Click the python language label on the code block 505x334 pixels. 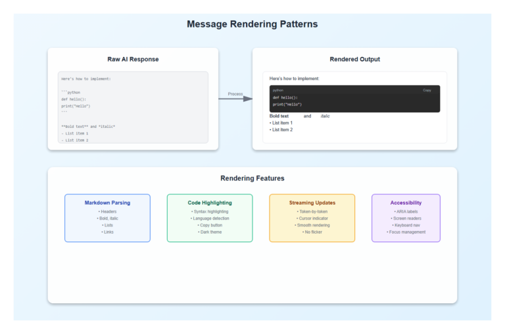(x=278, y=91)
